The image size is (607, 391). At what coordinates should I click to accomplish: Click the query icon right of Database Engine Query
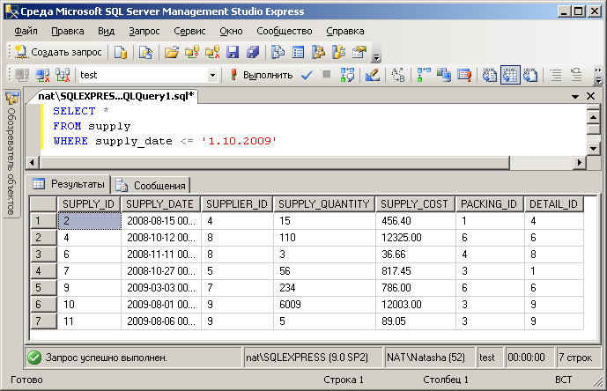145,52
